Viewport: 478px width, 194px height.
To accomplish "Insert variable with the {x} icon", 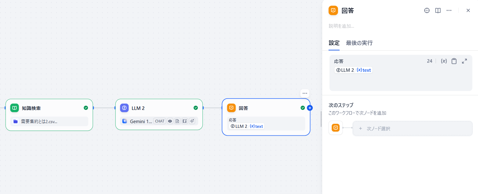I will pos(444,61).
